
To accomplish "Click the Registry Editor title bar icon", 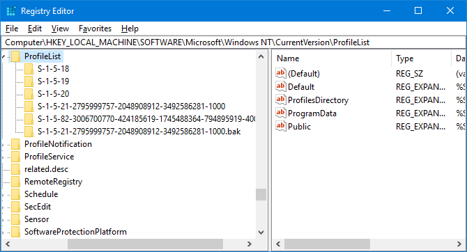I will click(x=11, y=11).
